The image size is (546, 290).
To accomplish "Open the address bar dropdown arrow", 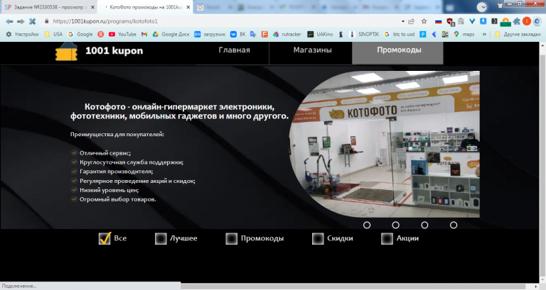I will [403, 21].
